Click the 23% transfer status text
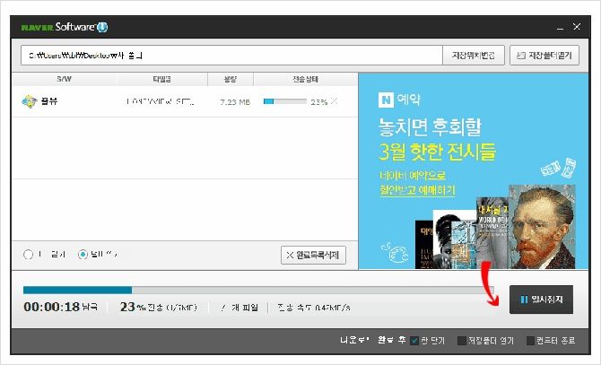 [x=158, y=308]
